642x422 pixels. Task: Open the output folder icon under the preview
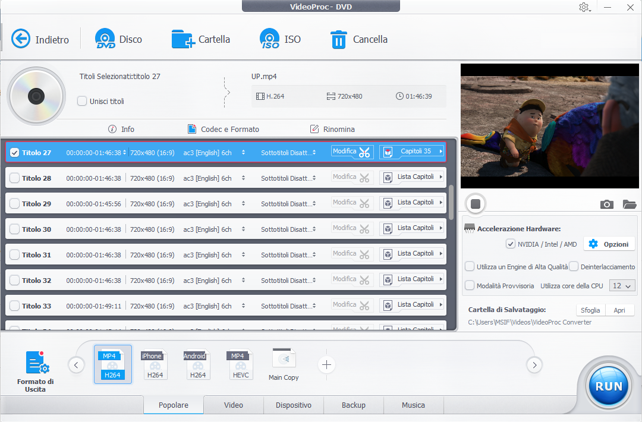tap(630, 204)
